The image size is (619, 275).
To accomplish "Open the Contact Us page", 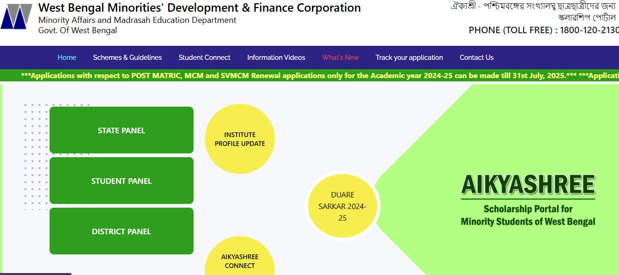I will coord(476,58).
